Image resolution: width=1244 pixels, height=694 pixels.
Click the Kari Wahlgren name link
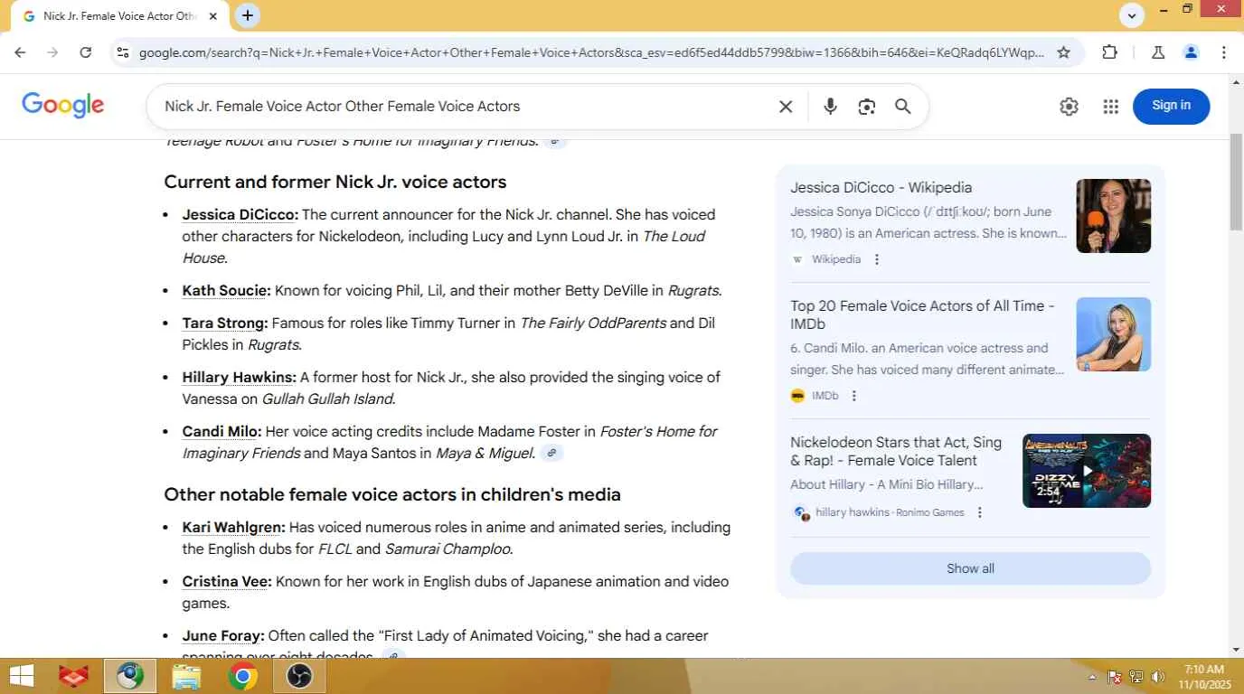click(233, 528)
